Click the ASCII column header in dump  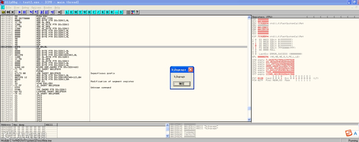(x=51, y=125)
